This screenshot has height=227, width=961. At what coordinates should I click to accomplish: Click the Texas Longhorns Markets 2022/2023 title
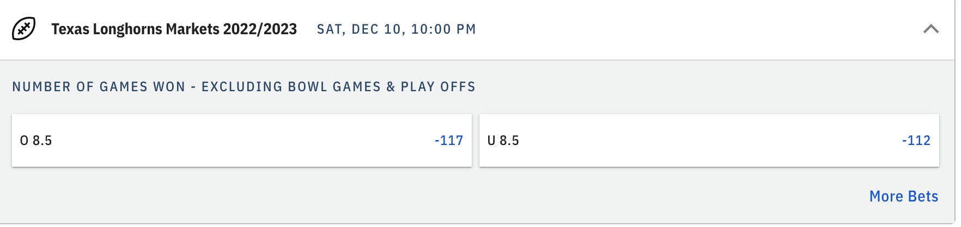coord(174,29)
